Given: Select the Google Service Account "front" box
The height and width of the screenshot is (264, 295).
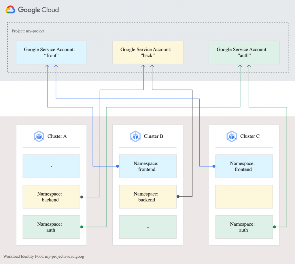Looking at the screenshot, I should pos(51,52).
